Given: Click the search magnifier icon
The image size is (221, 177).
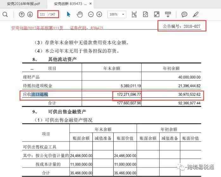Looking at the screenshot, I should [x=5, y=15].
